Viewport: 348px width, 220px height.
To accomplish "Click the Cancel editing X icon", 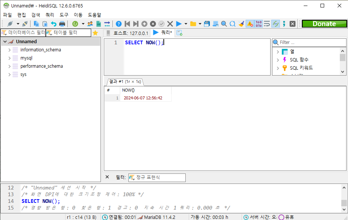I will point(170,24).
